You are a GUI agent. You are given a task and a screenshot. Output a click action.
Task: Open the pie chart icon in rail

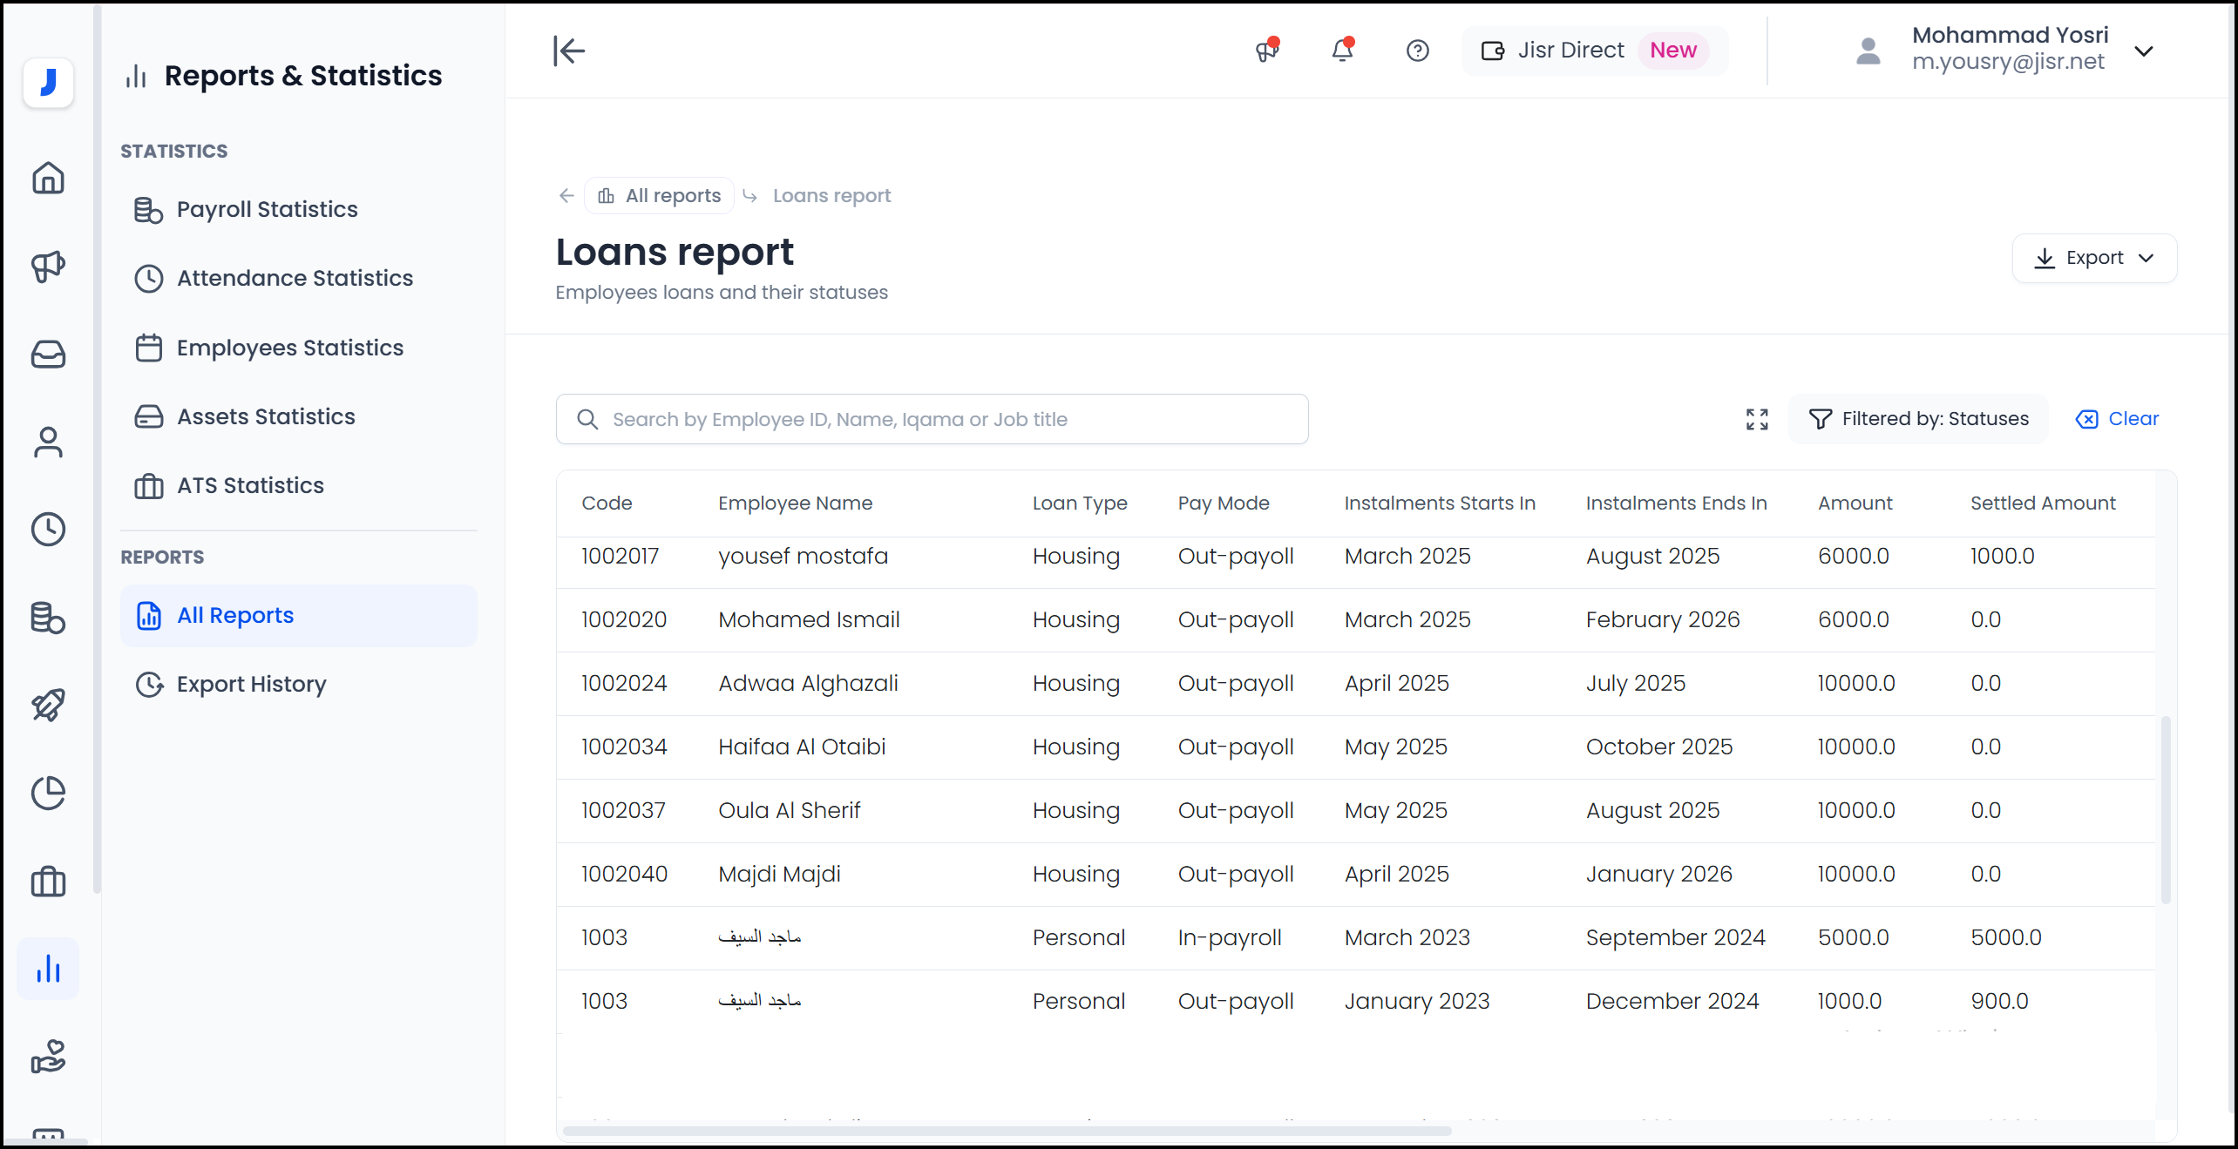click(48, 793)
